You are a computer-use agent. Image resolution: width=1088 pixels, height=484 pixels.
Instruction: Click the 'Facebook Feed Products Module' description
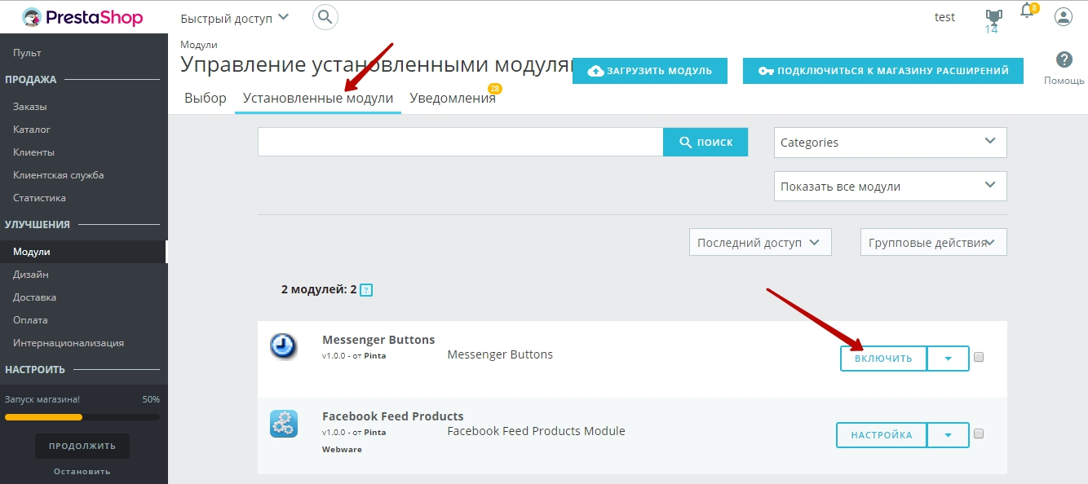537,431
